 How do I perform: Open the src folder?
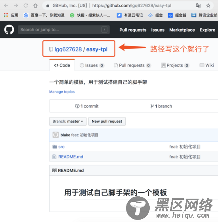pyautogui.click(x=61, y=147)
